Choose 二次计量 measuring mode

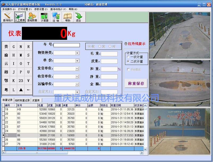[x=128, y=61]
